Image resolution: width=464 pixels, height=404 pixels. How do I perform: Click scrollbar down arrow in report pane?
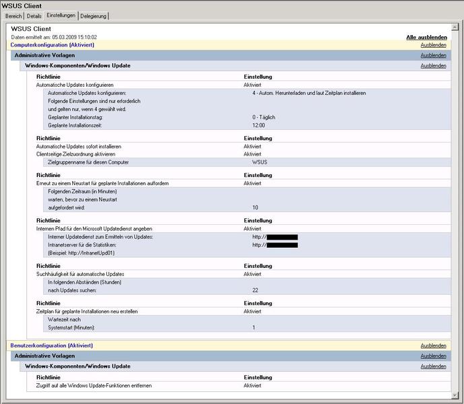click(455, 395)
